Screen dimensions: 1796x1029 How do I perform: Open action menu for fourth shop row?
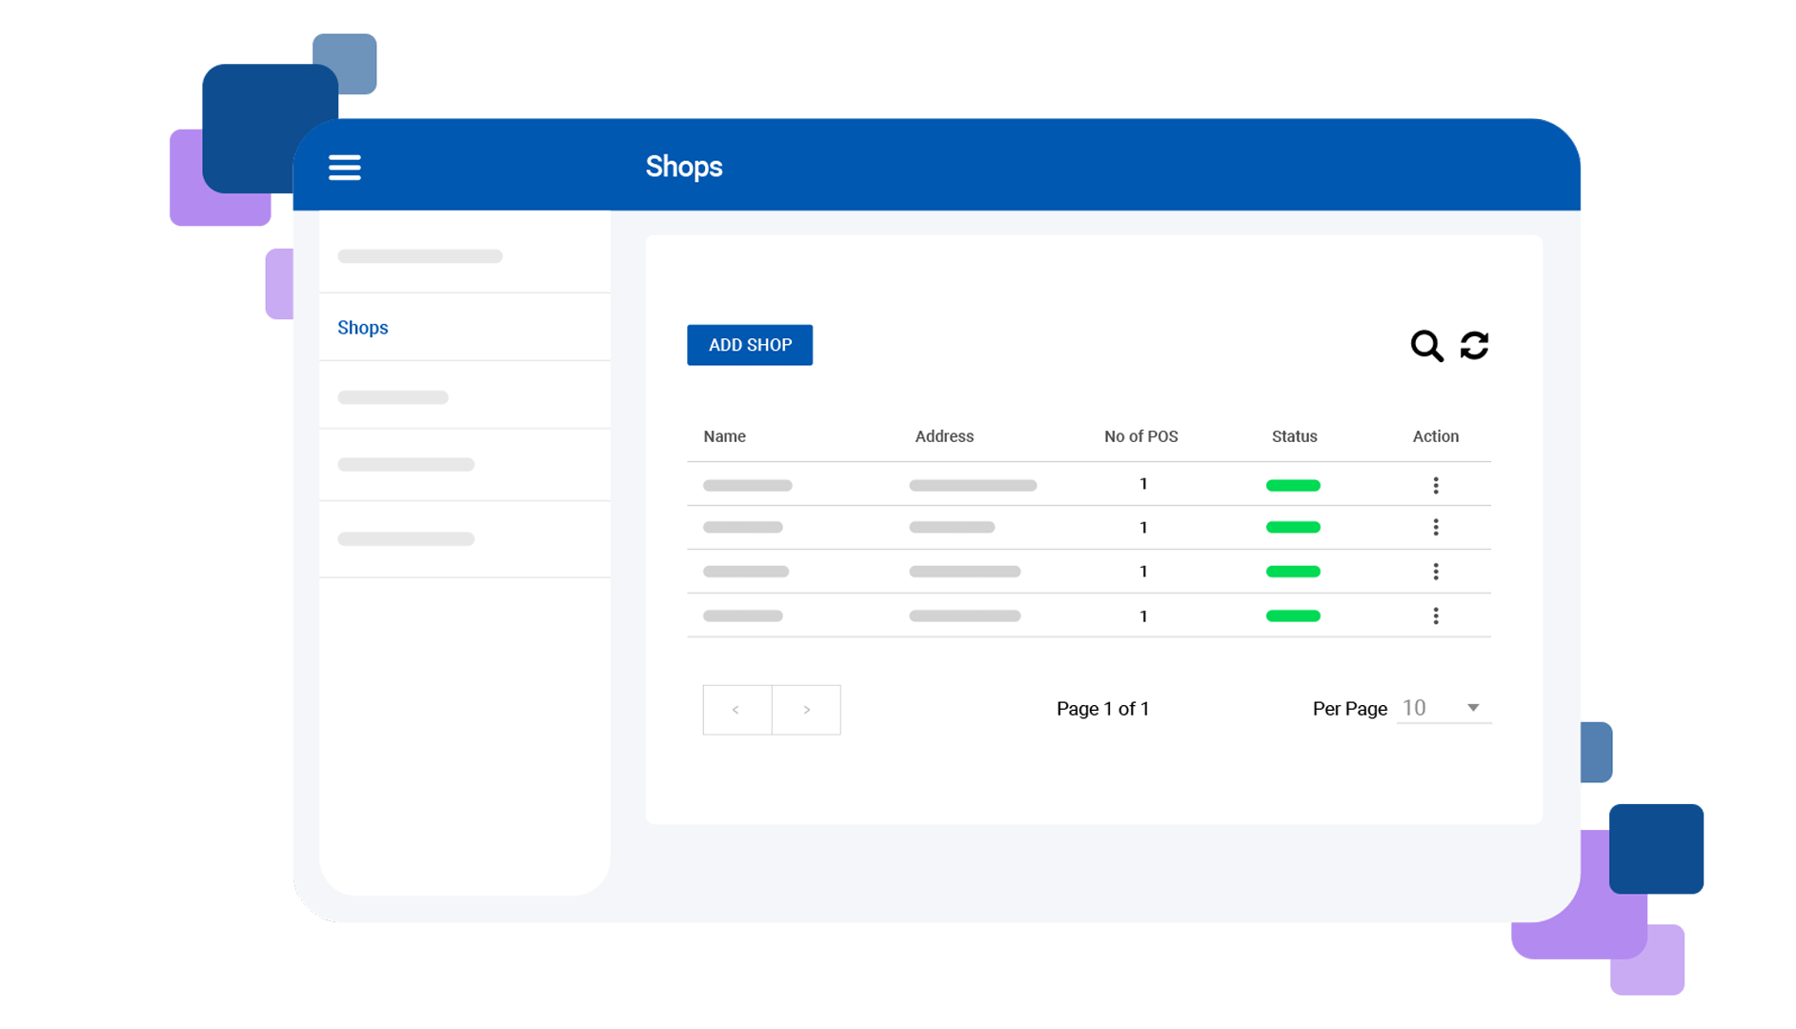(1435, 615)
